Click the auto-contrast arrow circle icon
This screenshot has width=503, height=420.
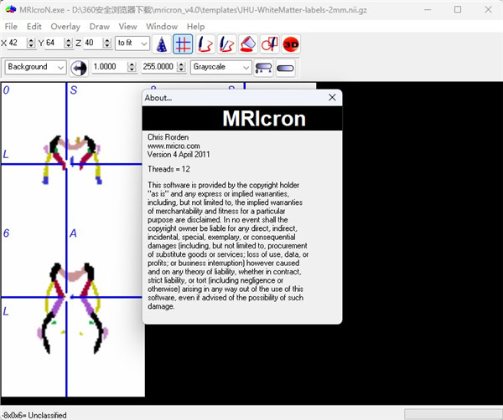pos(79,67)
